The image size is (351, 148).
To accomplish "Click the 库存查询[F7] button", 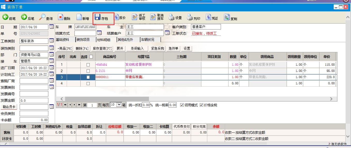I will coord(102,48).
